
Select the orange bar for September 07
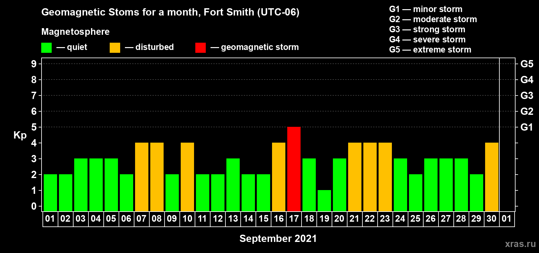point(142,177)
